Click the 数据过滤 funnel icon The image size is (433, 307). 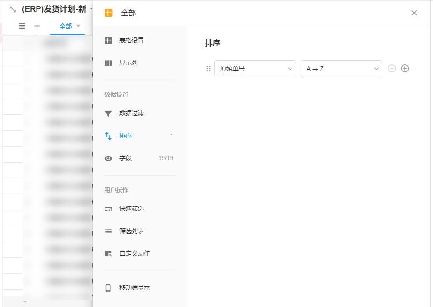point(108,113)
